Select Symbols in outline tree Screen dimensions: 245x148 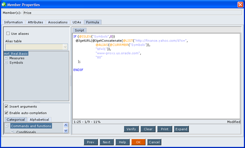[x=16, y=62]
